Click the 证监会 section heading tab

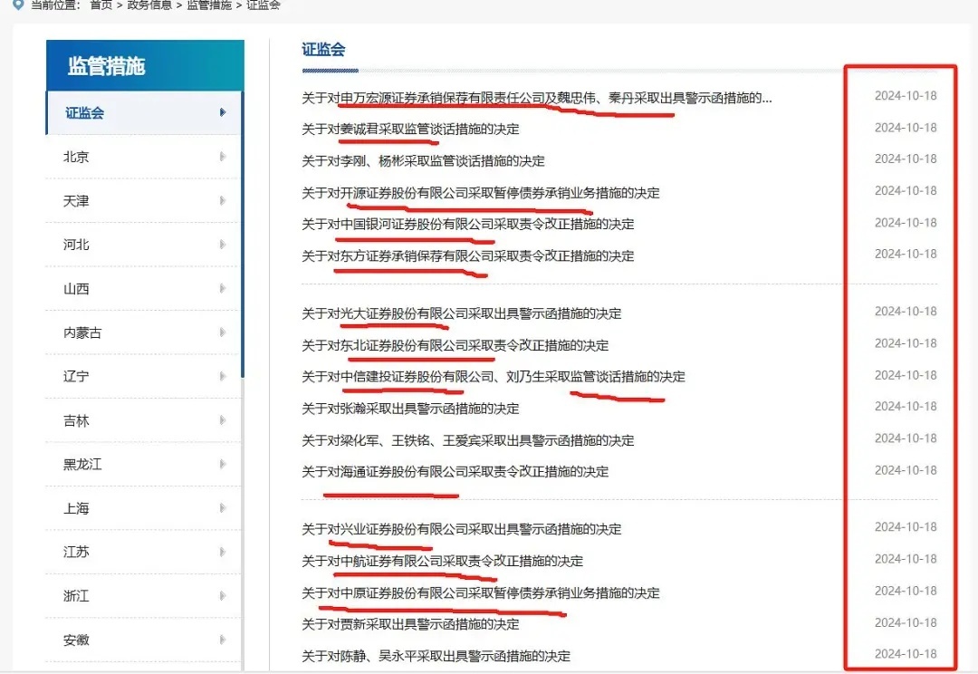(323, 50)
